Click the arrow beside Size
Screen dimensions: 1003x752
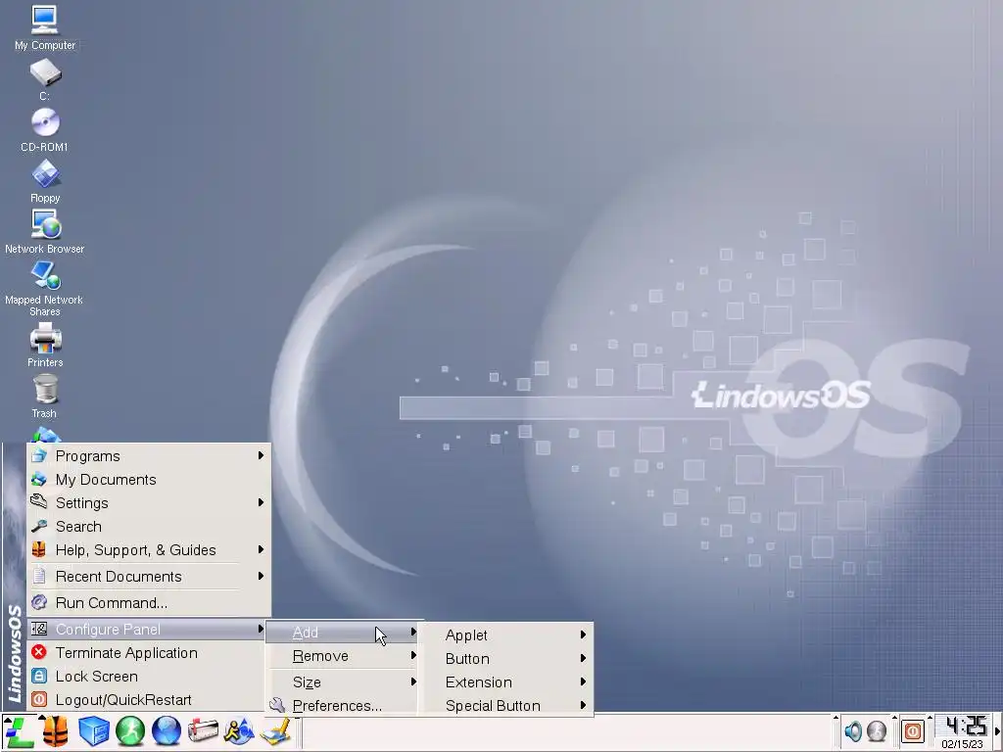point(414,681)
